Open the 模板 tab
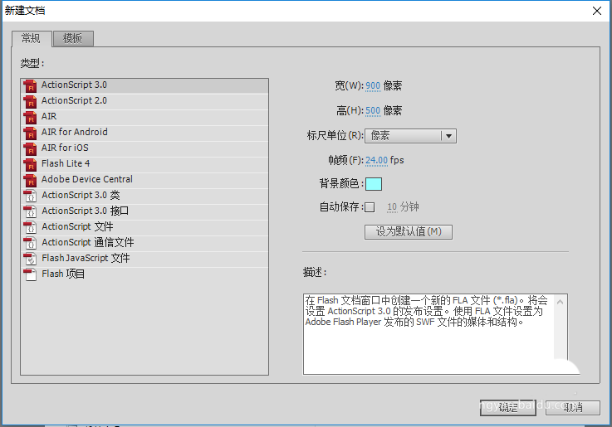Image resolution: width=612 pixels, height=427 pixels. tap(73, 39)
